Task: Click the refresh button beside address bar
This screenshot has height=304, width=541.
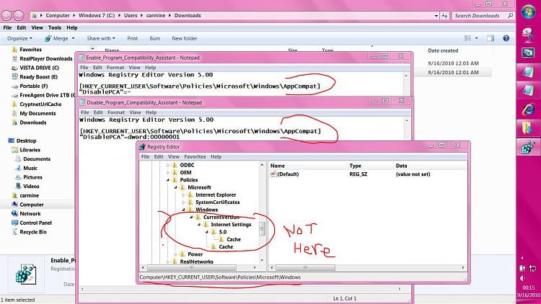Action: click(x=444, y=16)
